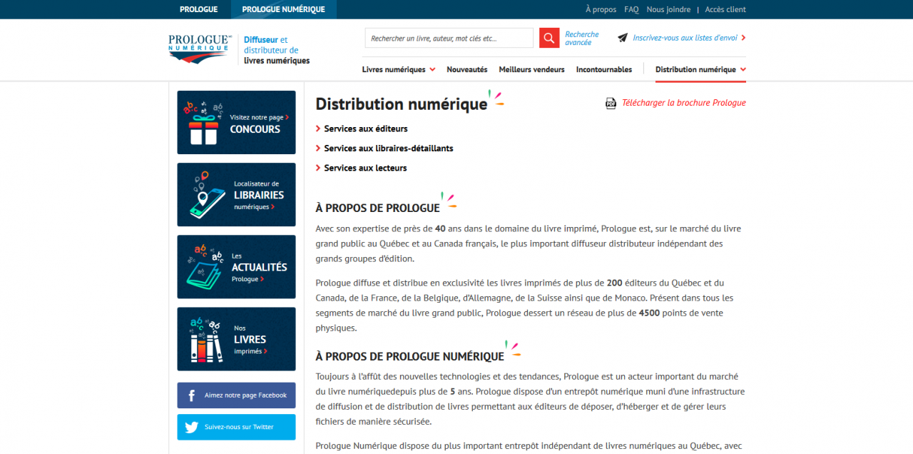Open the FAQ link
Image resolution: width=913 pixels, height=454 pixels.
pyautogui.click(x=631, y=9)
